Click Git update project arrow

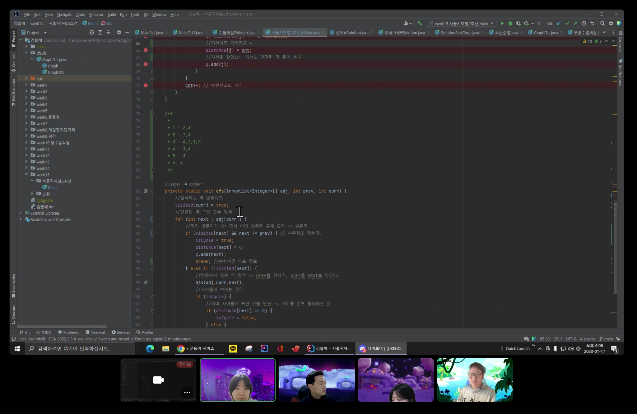[559, 23]
